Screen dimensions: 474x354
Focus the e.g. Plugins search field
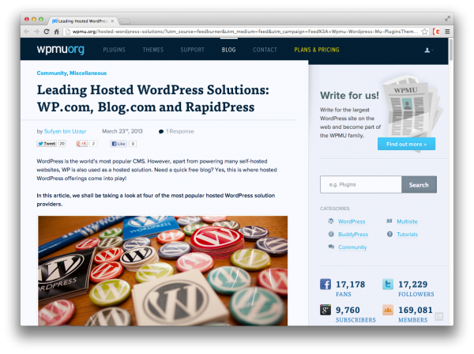[x=361, y=184]
